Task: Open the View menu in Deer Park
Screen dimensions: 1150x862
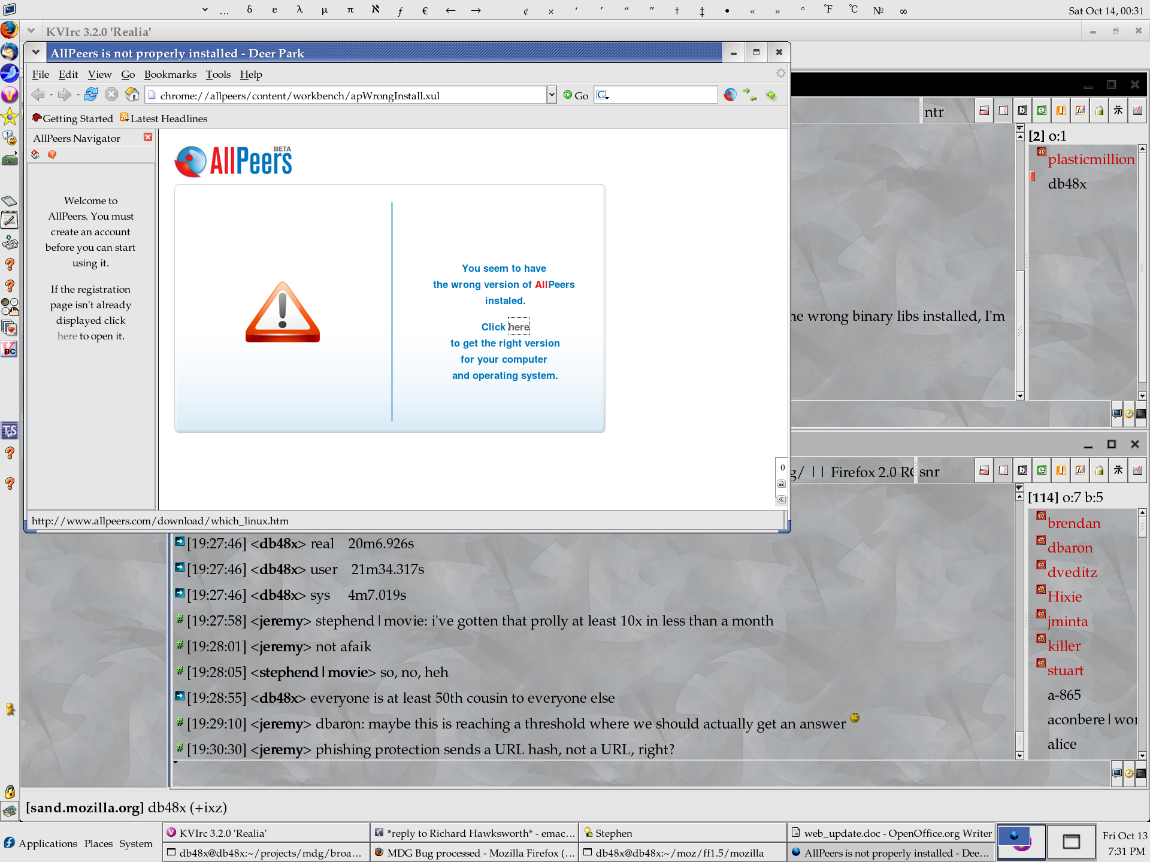Action: click(x=99, y=74)
